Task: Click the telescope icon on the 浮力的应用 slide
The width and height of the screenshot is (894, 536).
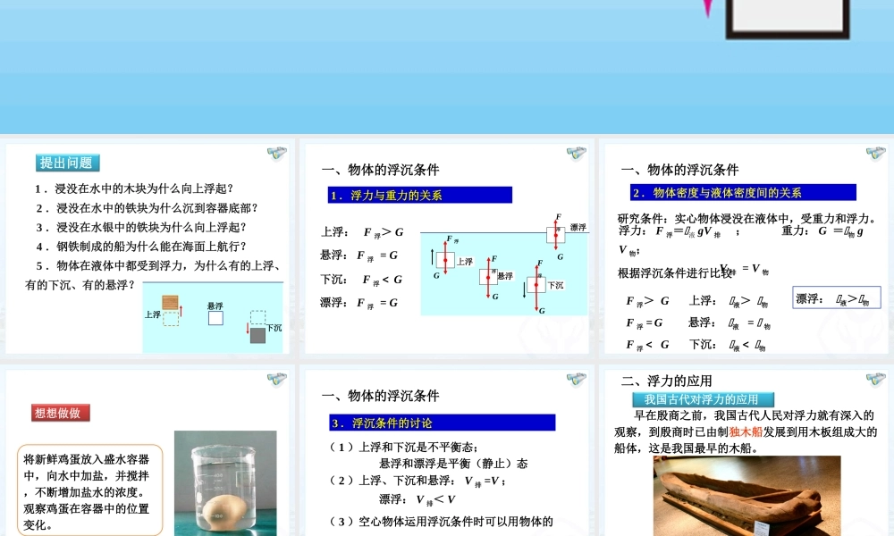Action: pyautogui.click(x=876, y=379)
